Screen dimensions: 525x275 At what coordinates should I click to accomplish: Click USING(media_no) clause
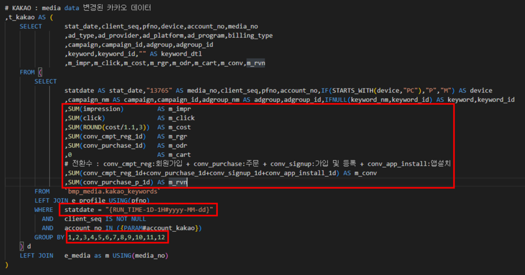tap(140, 256)
